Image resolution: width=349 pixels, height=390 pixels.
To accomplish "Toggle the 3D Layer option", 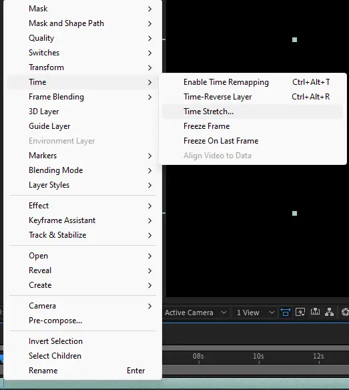I will 83,112.
